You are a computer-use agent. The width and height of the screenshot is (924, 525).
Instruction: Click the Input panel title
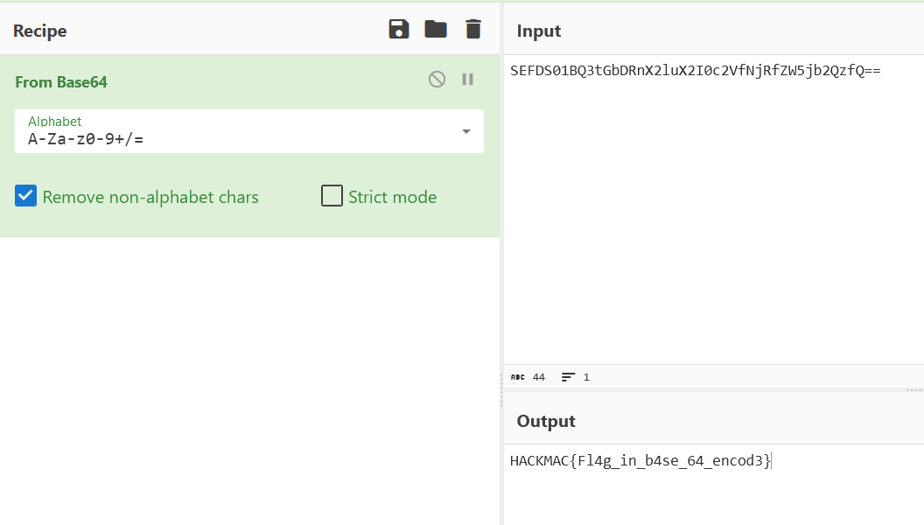click(x=539, y=31)
